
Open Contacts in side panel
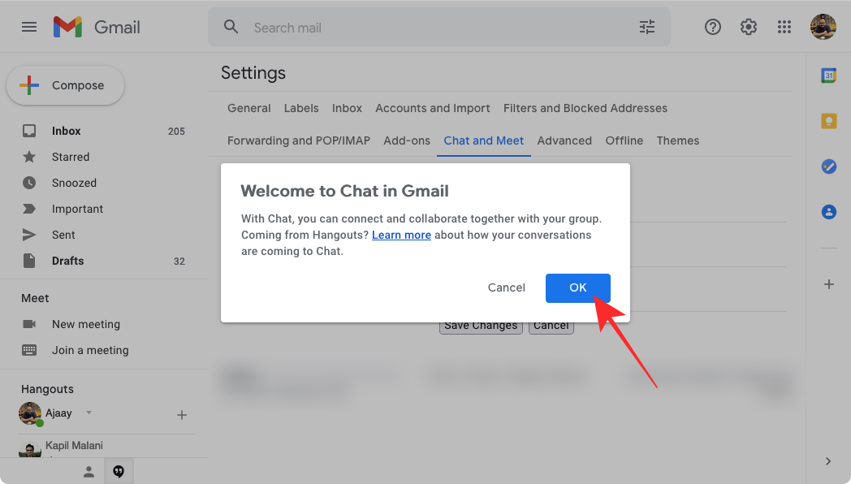(x=828, y=212)
